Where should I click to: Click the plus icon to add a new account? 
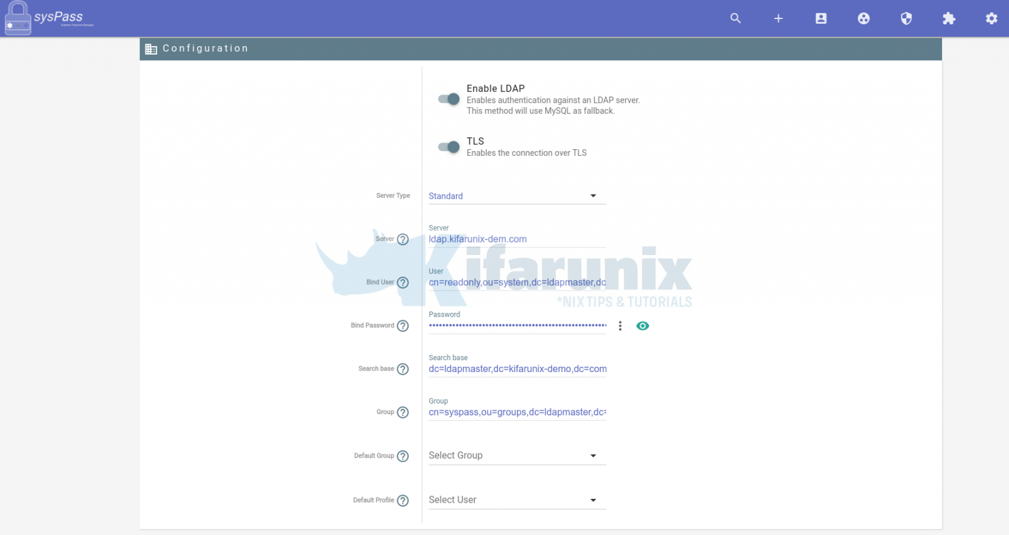pyautogui.click(x=778, y=18)
